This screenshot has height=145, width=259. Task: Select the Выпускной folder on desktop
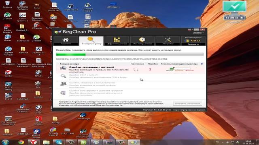[23, 38]
